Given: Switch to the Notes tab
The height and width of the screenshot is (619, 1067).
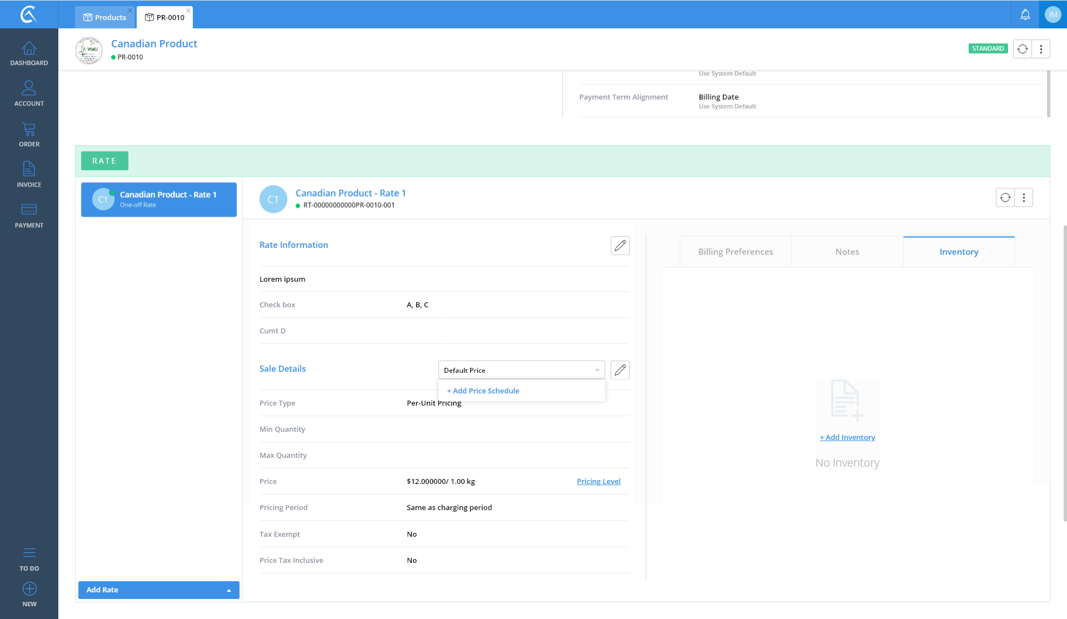Looking at the screenshot, I should click(847, 252).
